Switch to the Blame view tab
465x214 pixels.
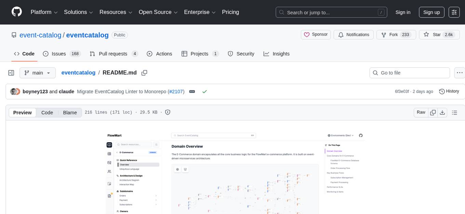click(70, 112)
